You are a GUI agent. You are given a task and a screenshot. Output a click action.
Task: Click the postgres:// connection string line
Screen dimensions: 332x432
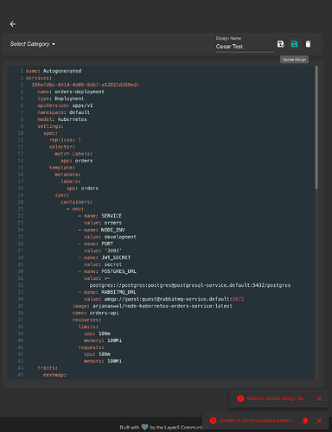click(190, 285)
